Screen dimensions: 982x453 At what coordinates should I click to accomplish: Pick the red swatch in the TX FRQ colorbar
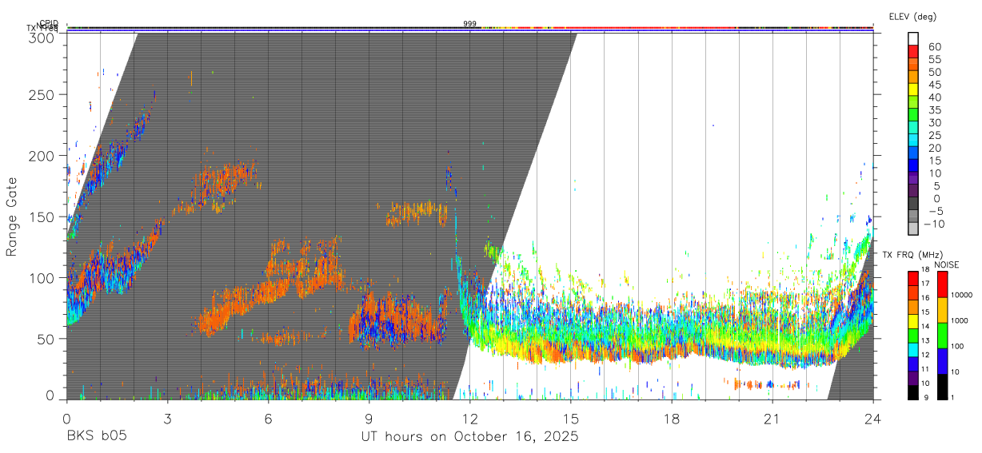point(912,278)
